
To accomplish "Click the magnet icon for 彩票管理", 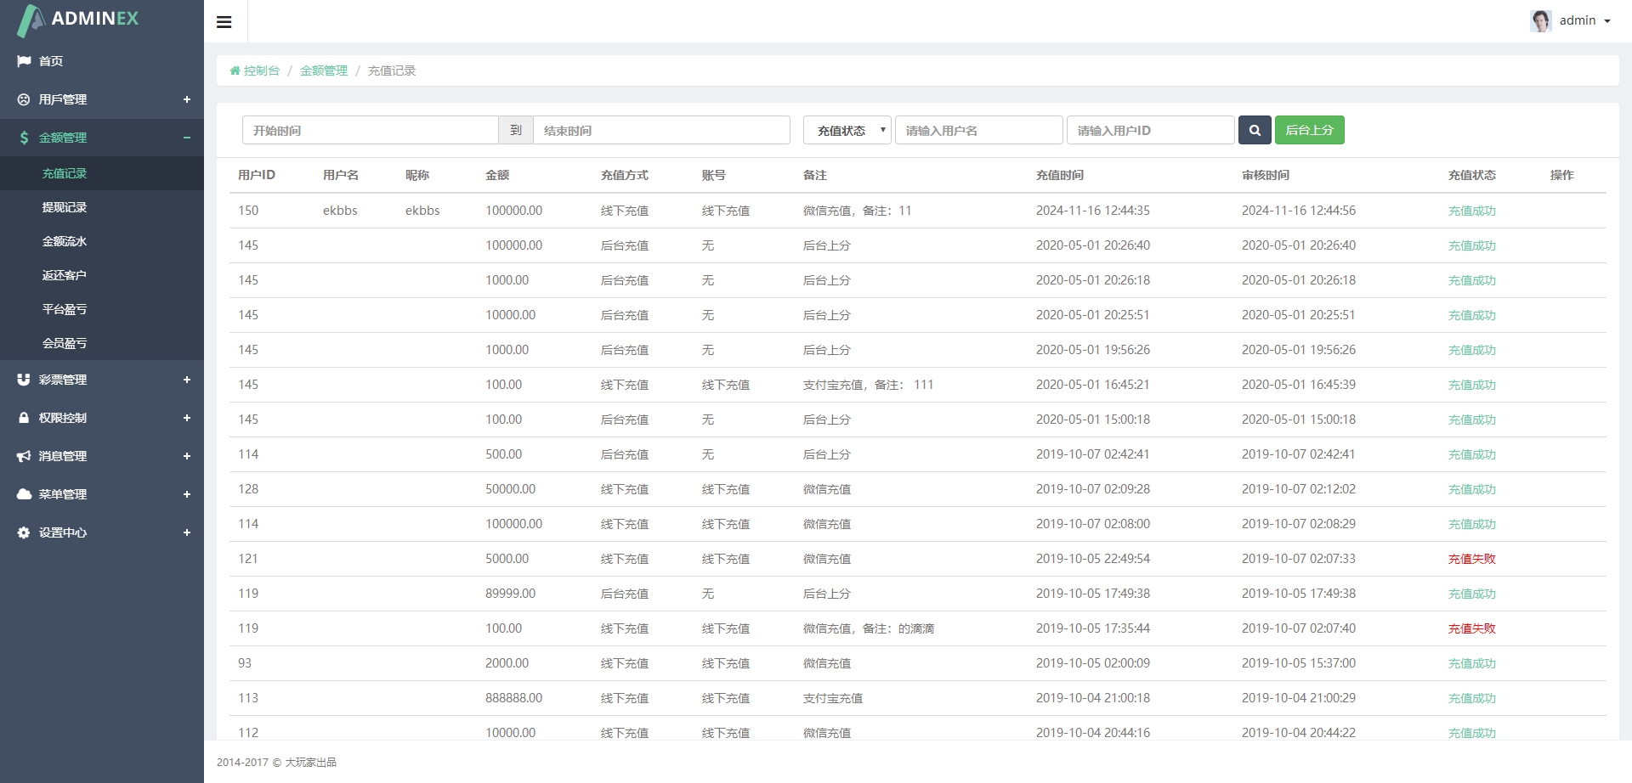I will (24, 380).
